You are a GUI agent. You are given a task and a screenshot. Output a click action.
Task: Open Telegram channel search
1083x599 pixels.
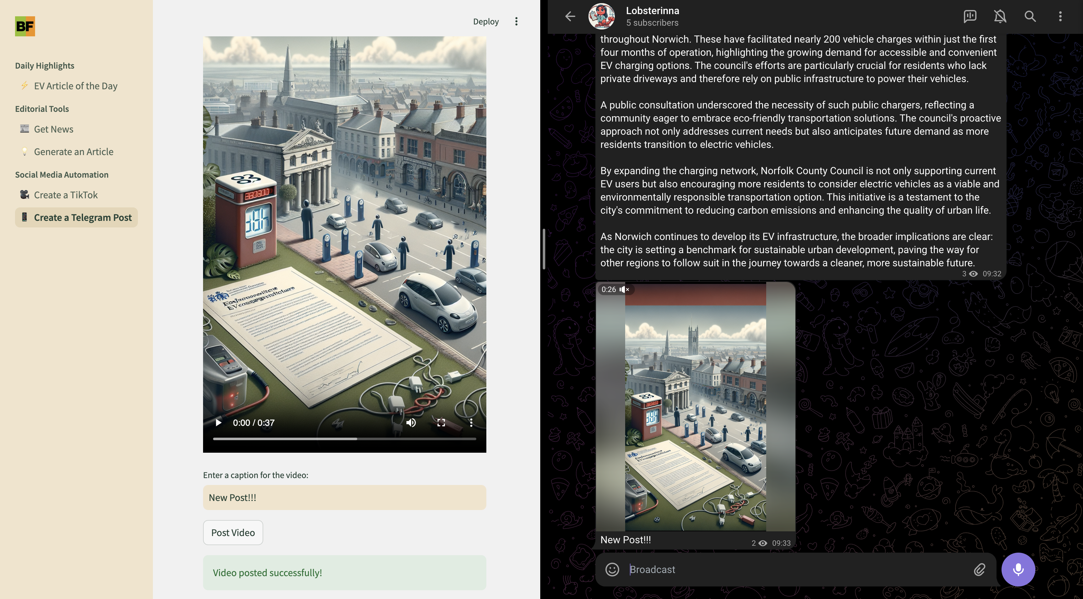click(1030, 16)
